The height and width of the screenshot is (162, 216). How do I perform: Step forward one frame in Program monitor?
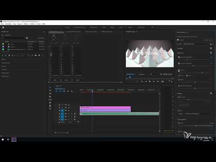click(x=153, y=81)
